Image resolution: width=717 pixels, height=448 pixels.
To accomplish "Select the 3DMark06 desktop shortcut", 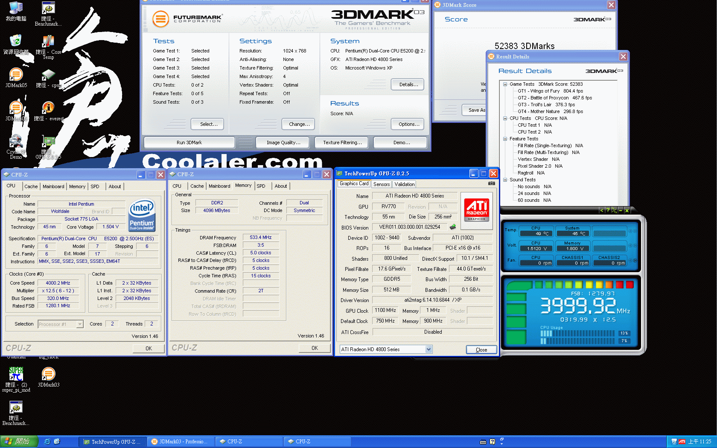I will [16, 111].
